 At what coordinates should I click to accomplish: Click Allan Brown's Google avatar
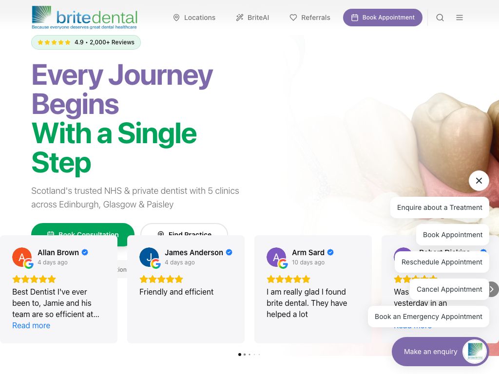(22, 258)
